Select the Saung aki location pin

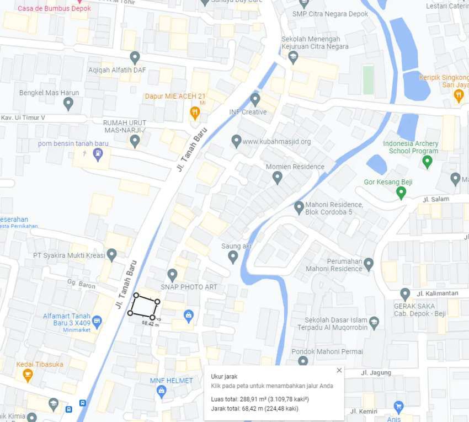tap(233, 258)
